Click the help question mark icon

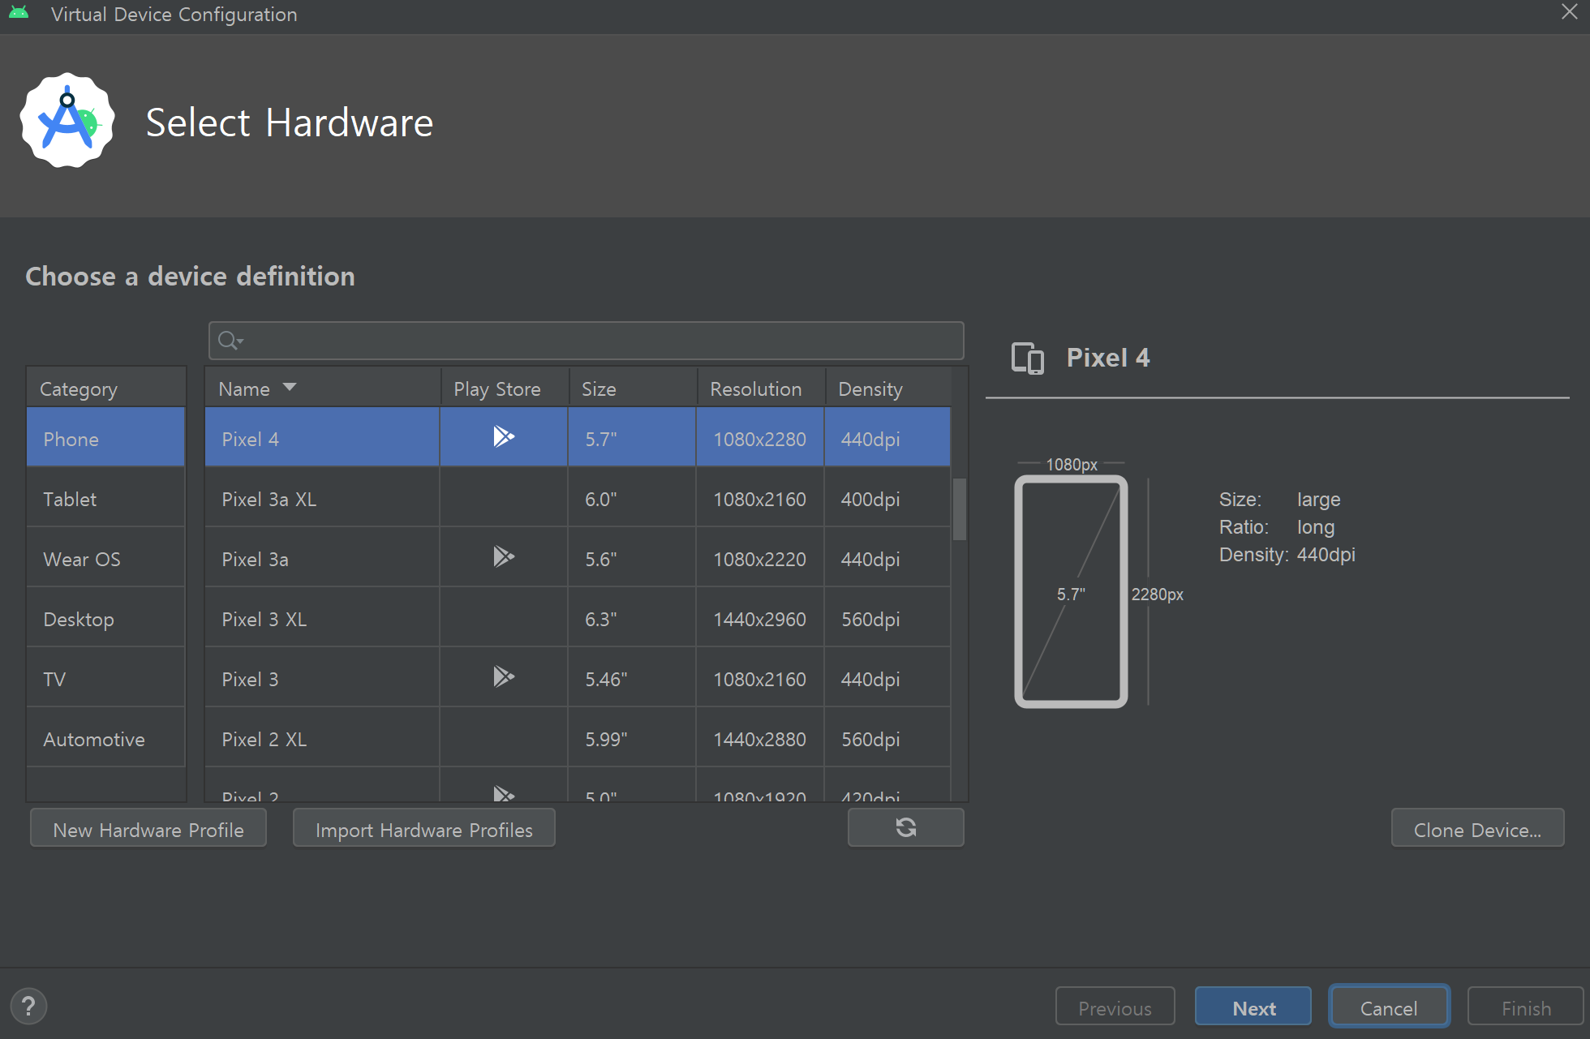pos(28,1007)
